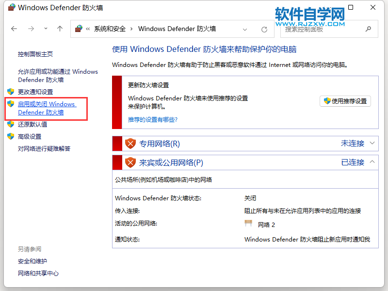Go back using the back arrow
The image size is (388, 291).
click(14, 29)
